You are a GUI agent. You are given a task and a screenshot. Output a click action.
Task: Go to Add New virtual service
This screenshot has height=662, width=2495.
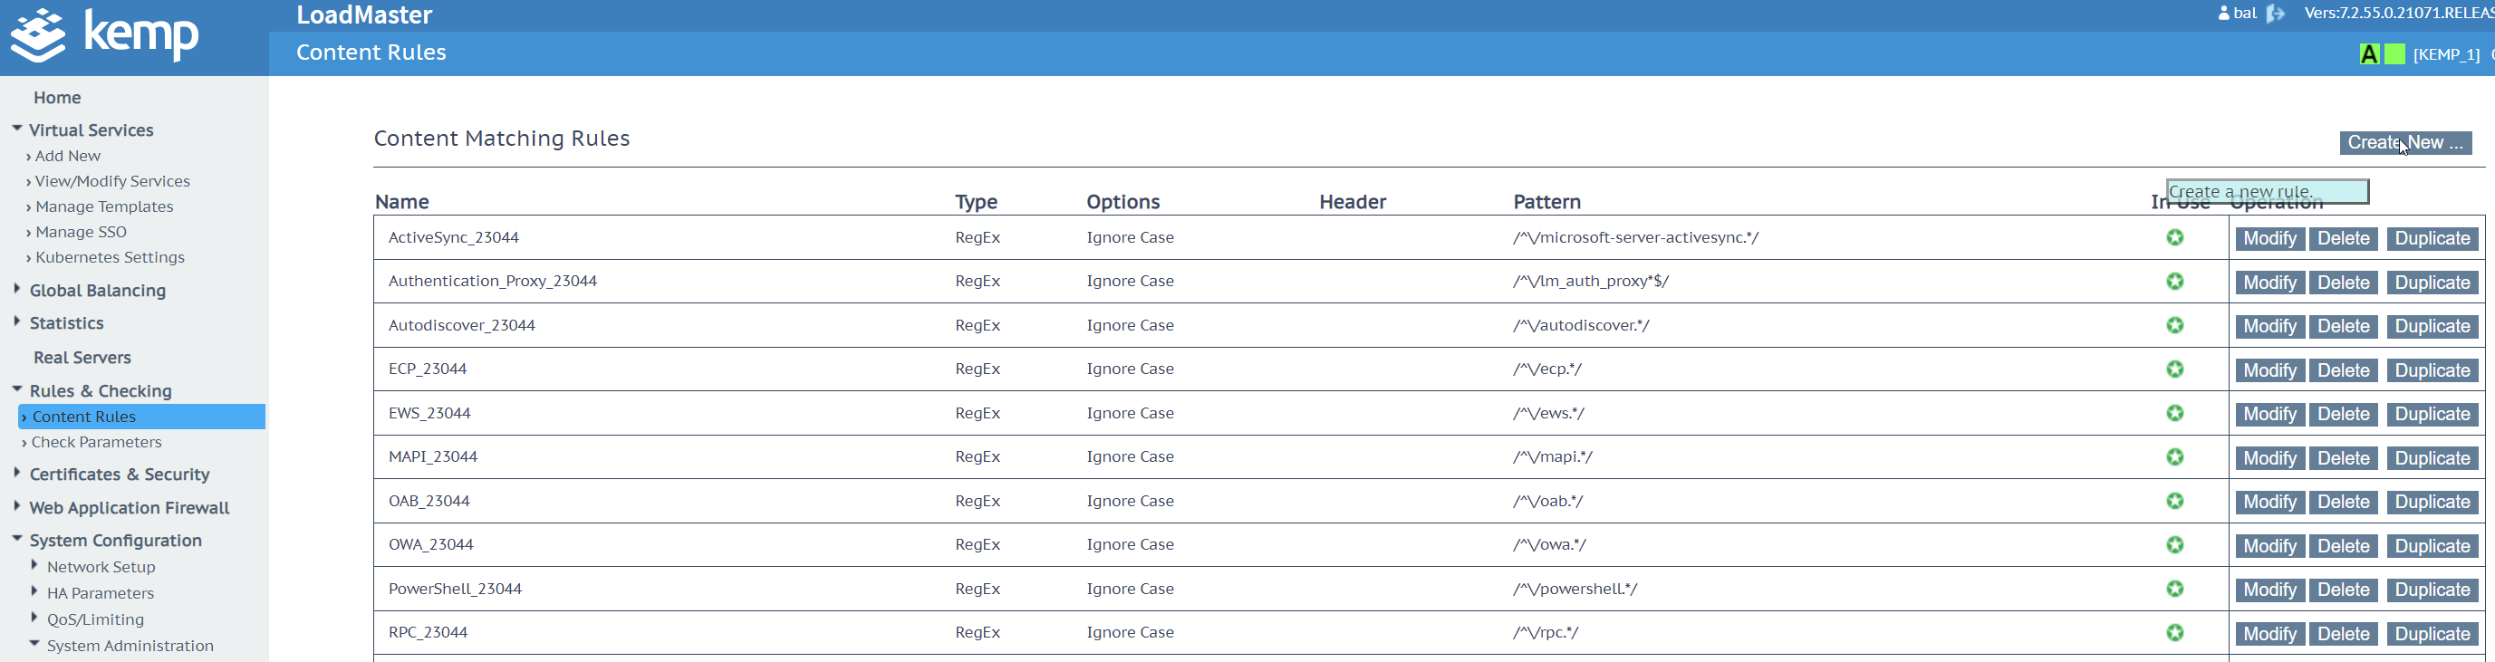point(68,156)
